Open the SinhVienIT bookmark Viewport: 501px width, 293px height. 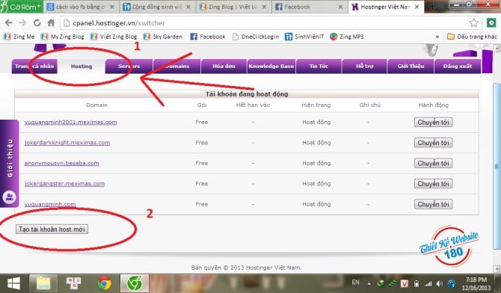pos(304,37)
